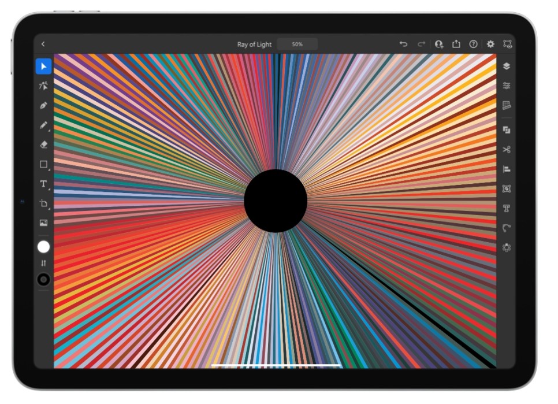This screenshot has width=558, height=404.
Task: Swap fill and stroke colors
Action: click(x=43, y=263)
